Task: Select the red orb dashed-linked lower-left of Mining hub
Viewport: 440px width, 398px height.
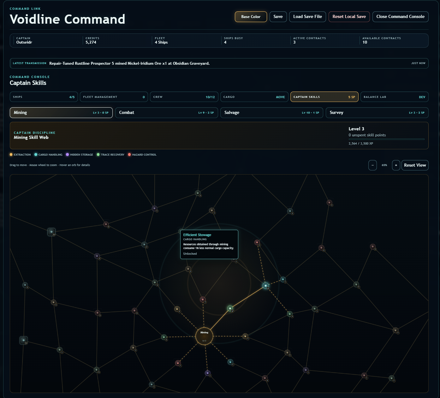Action: click(178, 363)
